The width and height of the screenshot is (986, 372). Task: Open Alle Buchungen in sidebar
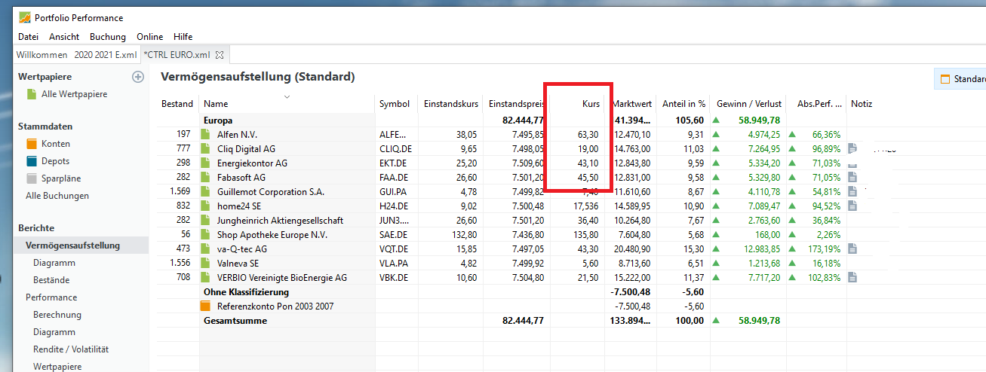(x=57, y=196)
